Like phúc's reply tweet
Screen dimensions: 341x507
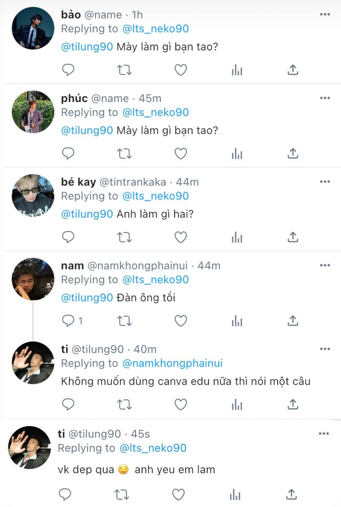181,154
